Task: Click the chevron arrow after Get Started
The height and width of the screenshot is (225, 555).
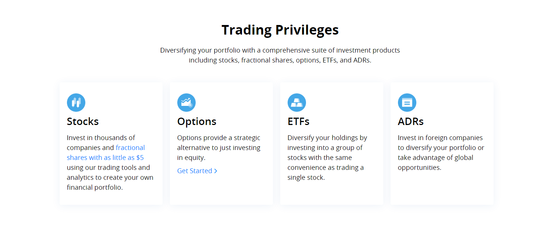Action: (x=216, y=171)
